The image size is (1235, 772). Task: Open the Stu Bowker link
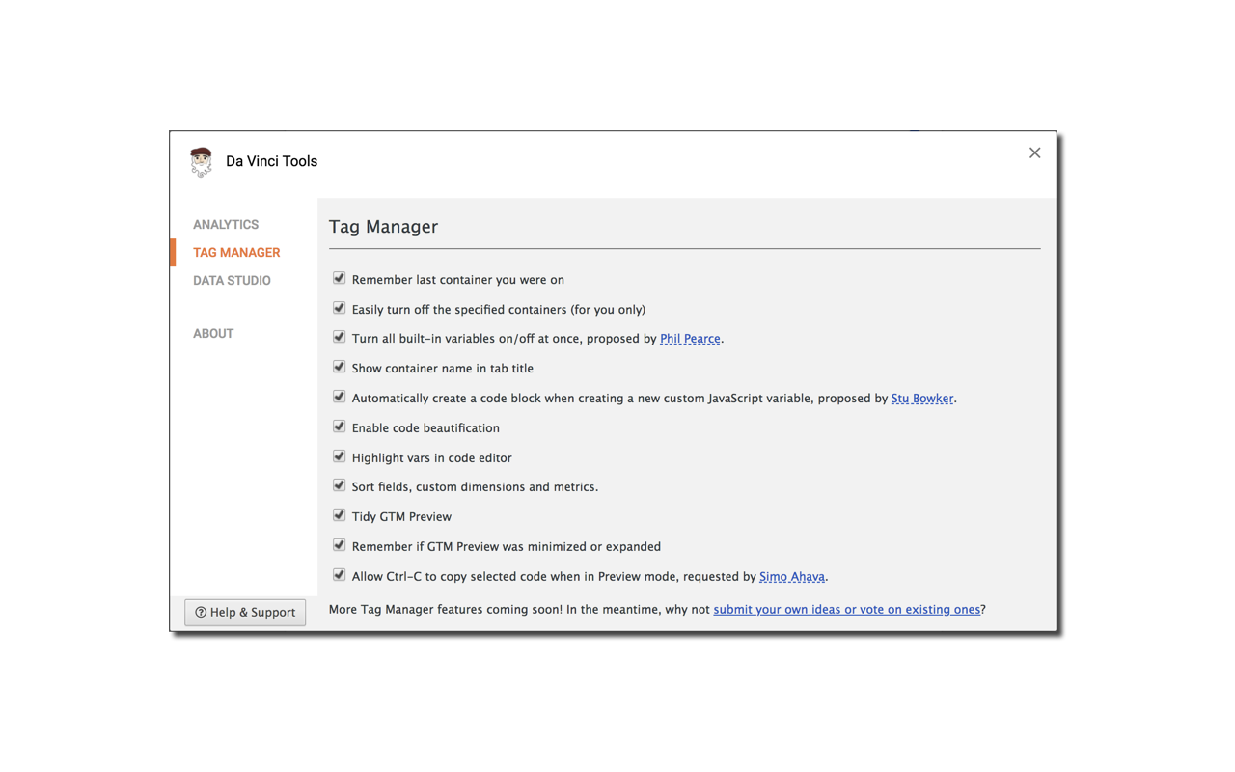pyautogui.click(x=922, y=399)
